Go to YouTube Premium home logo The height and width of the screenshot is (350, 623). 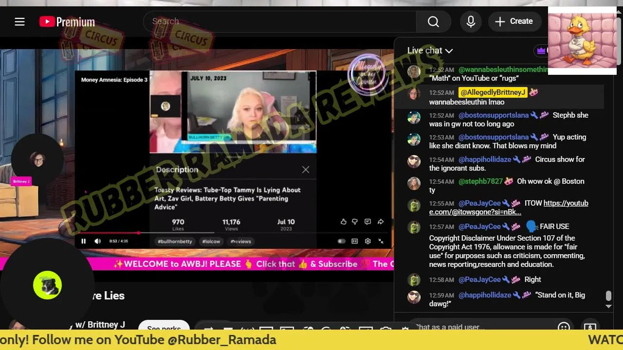[67, 22]
